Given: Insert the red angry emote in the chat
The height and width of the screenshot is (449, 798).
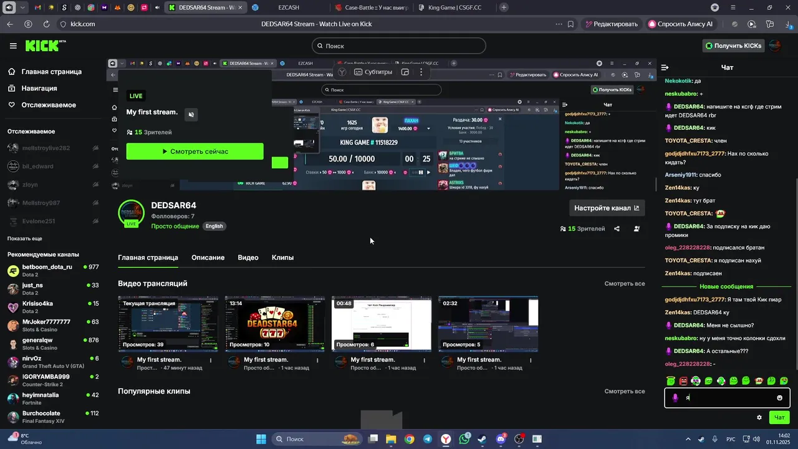Looking at the screenshot, I should (x=683, y=380).
